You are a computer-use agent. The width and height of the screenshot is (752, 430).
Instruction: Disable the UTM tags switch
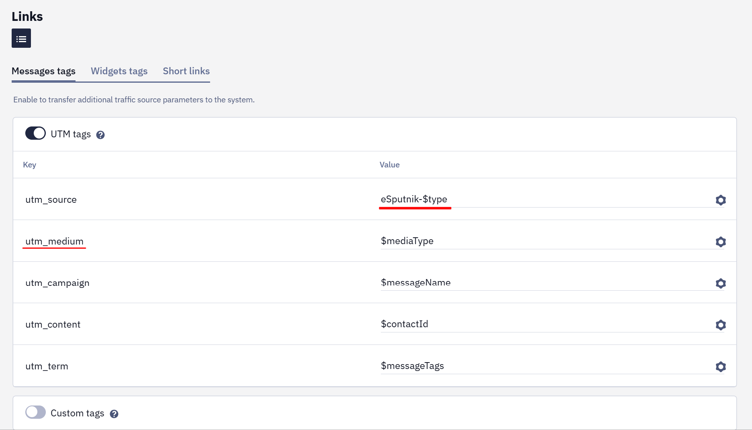[35, 133]
